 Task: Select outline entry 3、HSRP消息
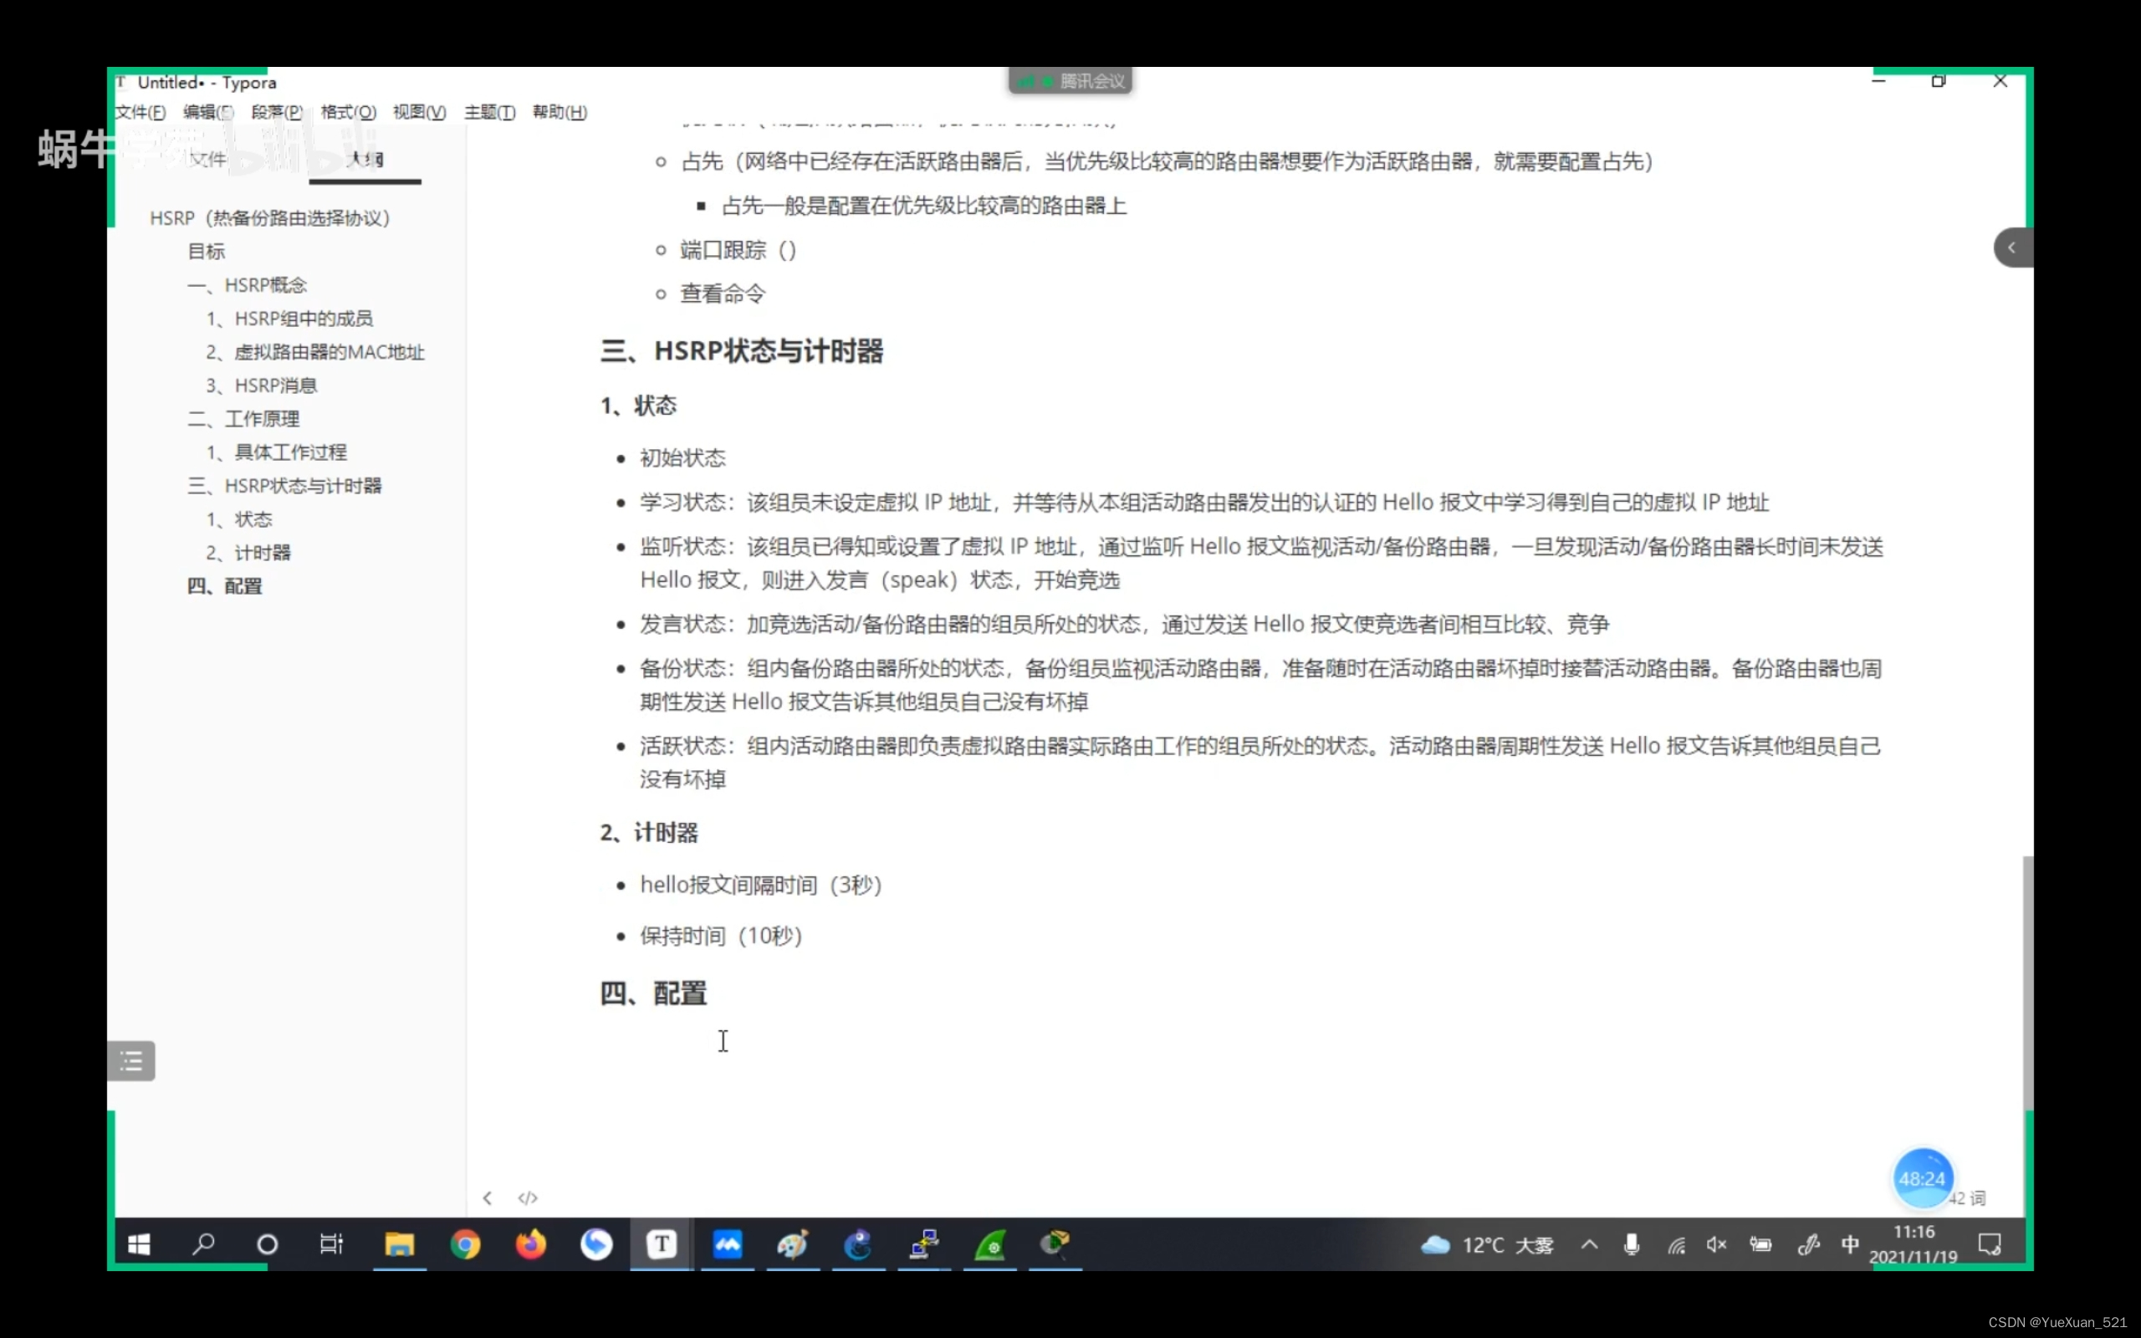coord(261,386)
